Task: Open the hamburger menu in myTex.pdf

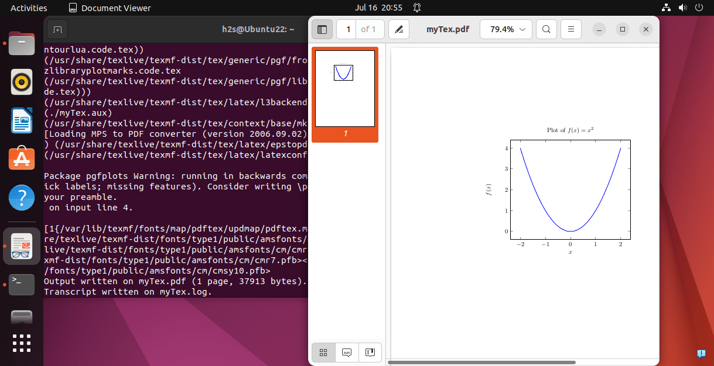Action: pyautogui.click(x=570, y=29)
